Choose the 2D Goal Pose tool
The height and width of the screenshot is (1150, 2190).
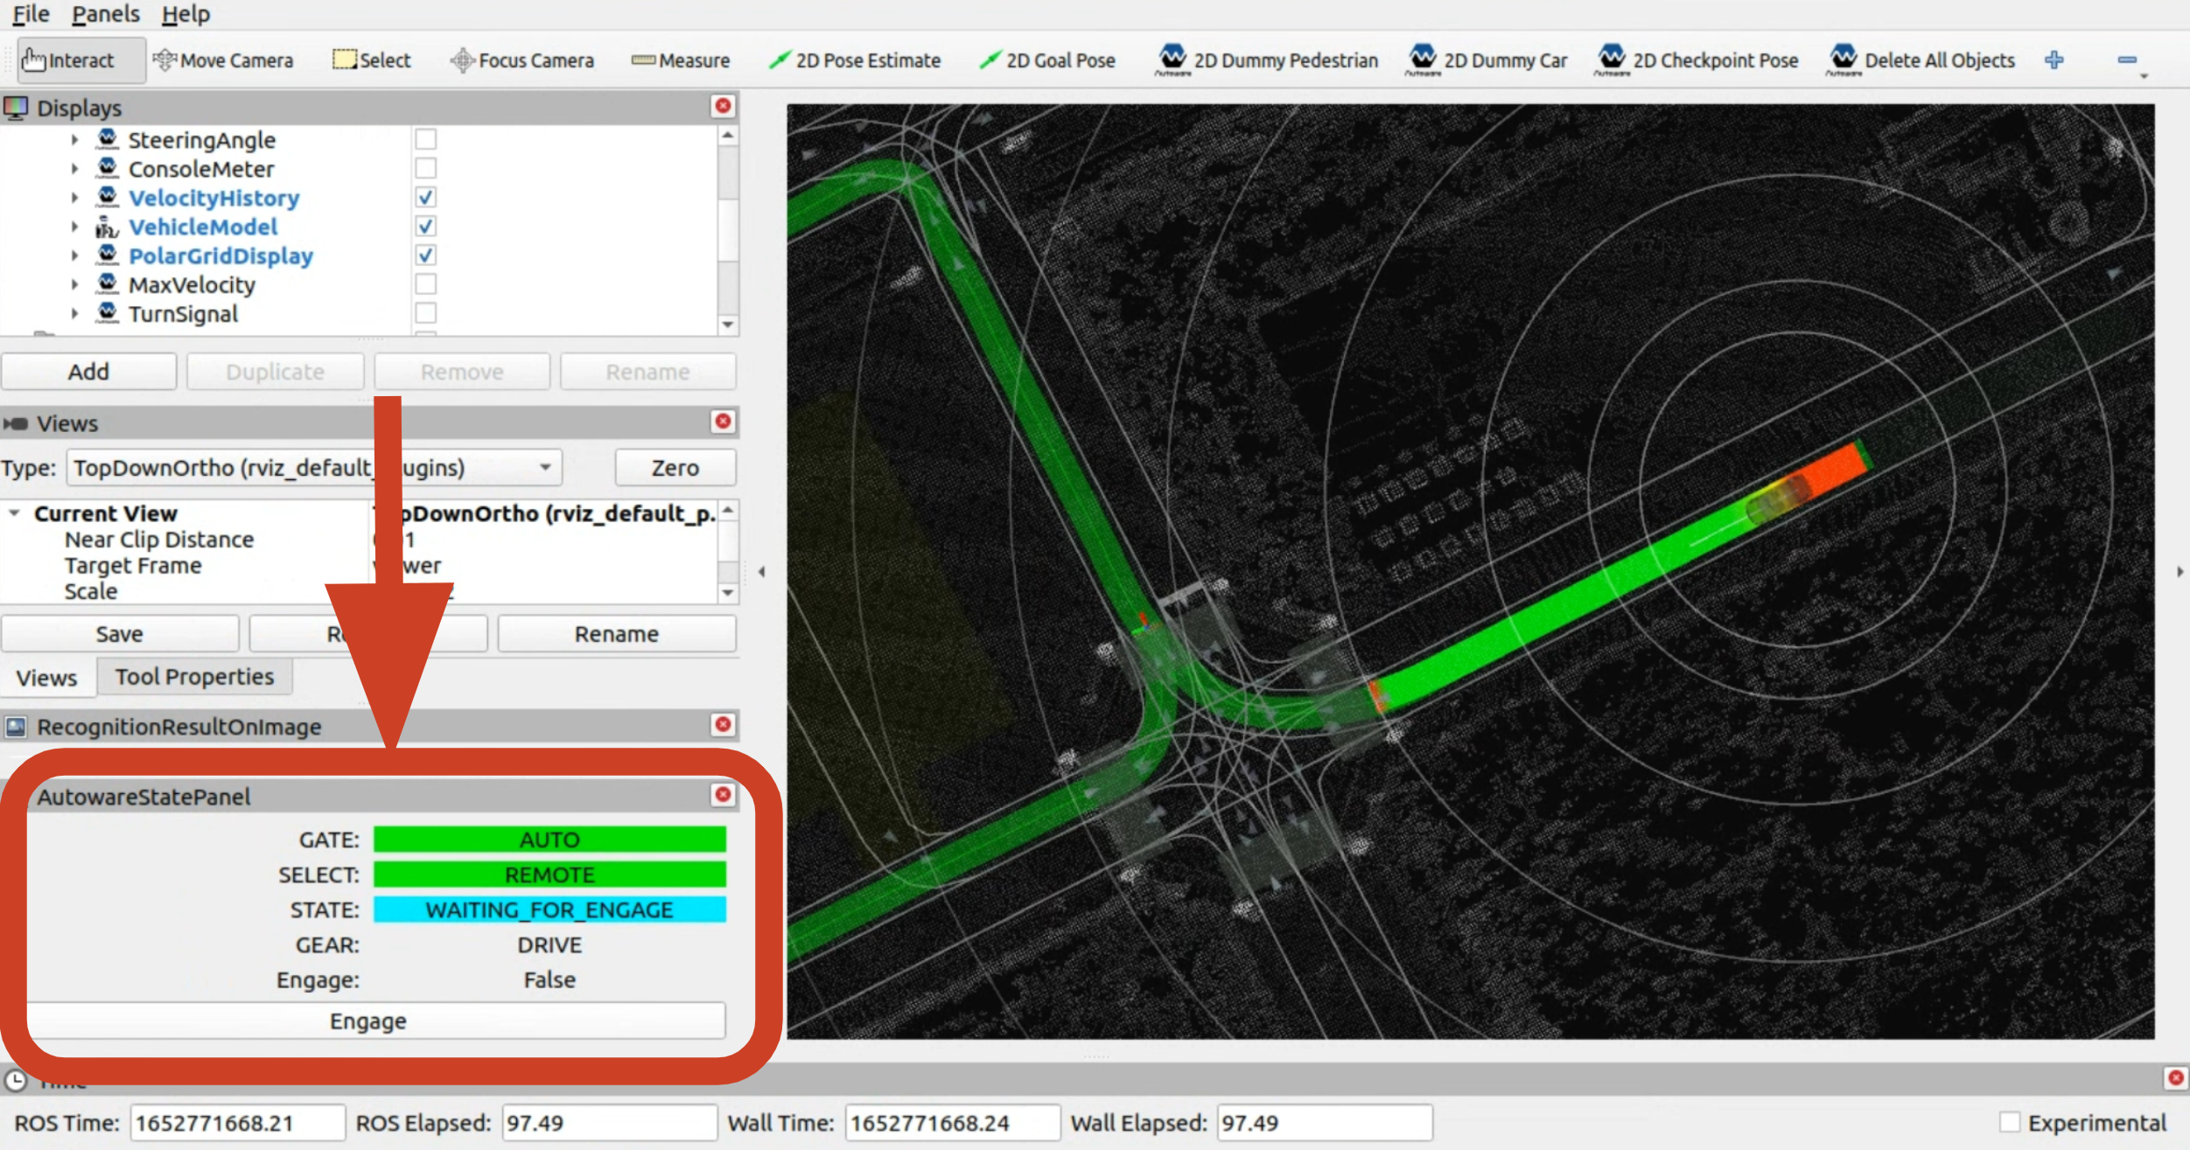1047,60
